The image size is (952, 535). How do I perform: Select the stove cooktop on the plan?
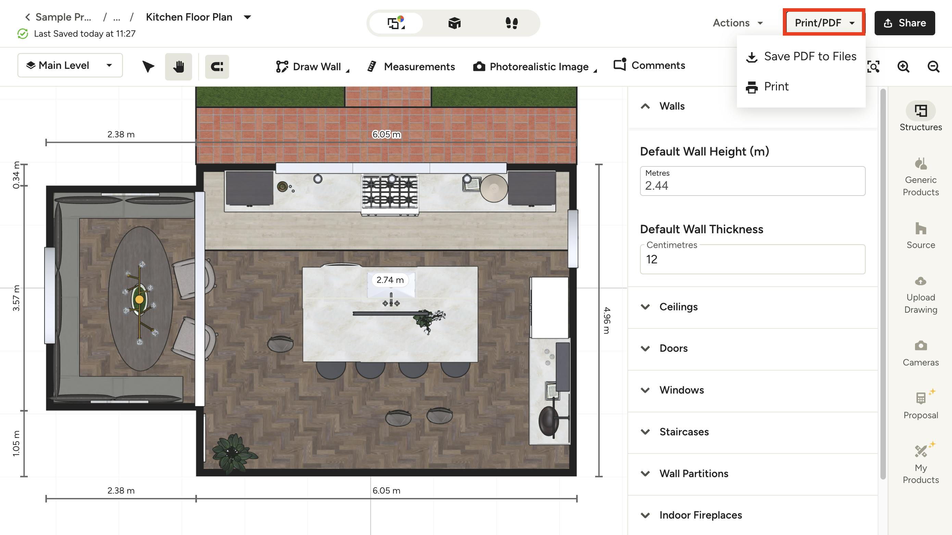(390, 195)
